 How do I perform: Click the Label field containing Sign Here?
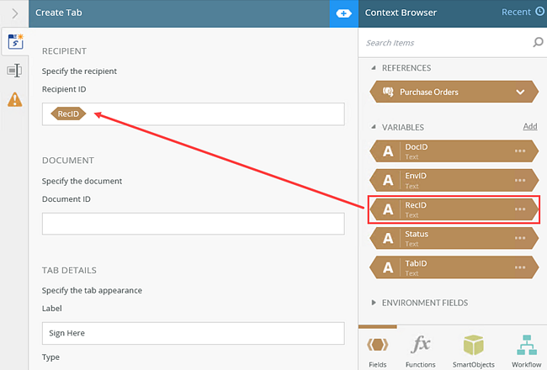tap(193, 333)
